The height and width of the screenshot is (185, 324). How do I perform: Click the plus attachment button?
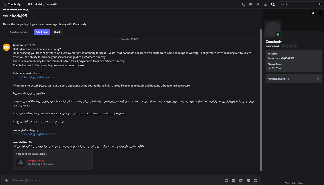click(7, 180)
